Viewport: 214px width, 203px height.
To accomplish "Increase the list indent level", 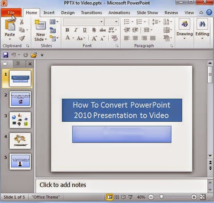I will [135, 30].
